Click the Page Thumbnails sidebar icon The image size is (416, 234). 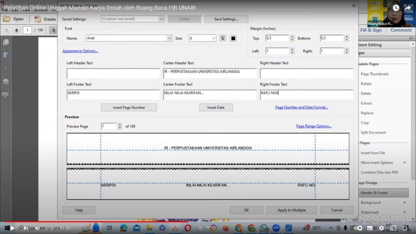[x=6, y=42]
